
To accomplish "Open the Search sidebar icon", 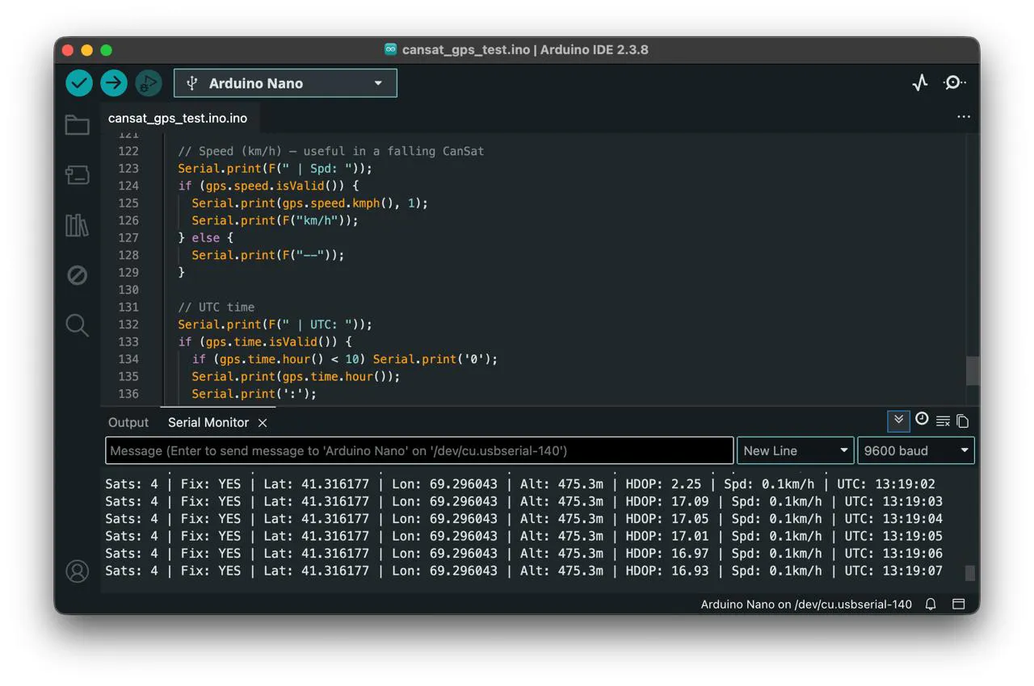I will [x=77, y=325].
